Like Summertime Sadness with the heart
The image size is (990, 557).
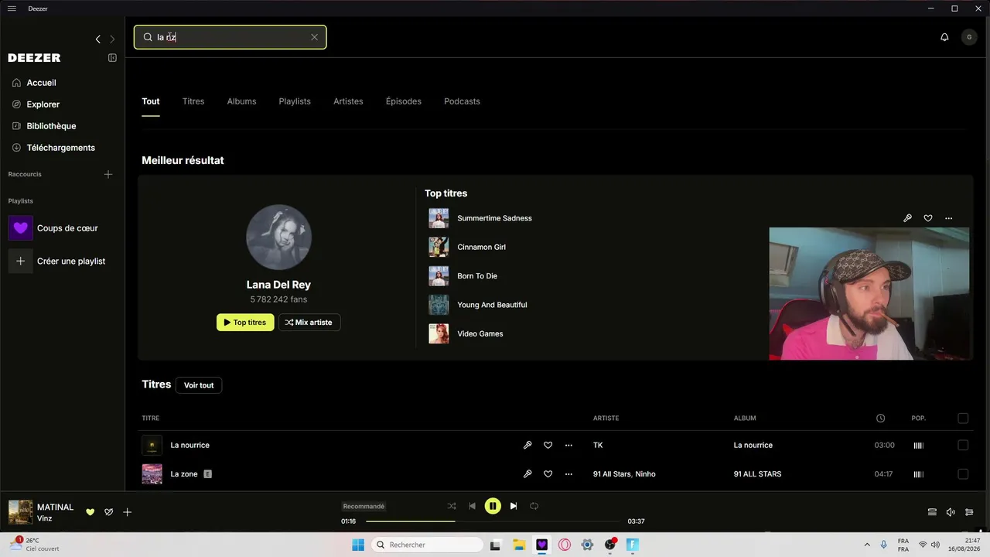point(928,218)
